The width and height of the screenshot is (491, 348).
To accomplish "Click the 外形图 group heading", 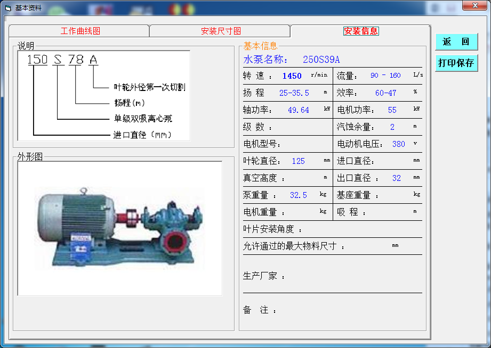I will pyautogui.click(x=30, y=156).
